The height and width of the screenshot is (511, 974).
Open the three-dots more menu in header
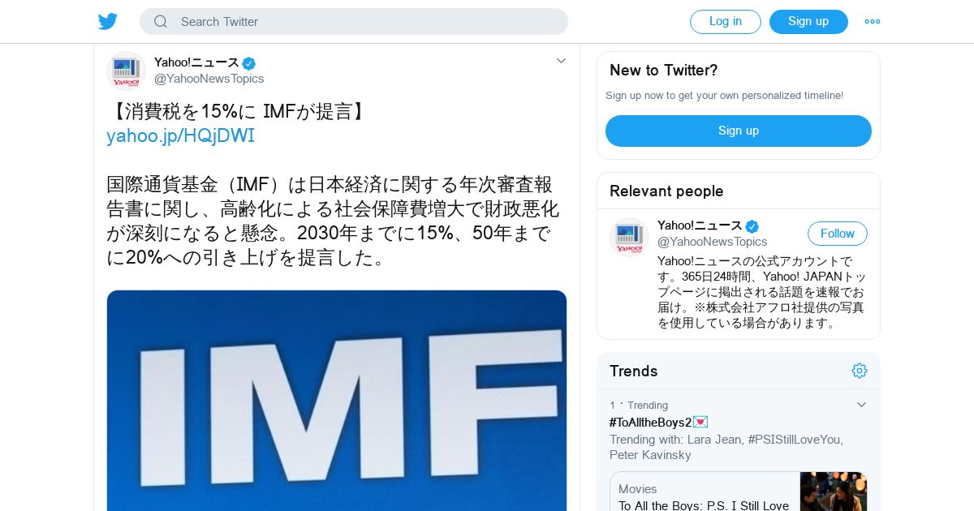pos(873,22)
